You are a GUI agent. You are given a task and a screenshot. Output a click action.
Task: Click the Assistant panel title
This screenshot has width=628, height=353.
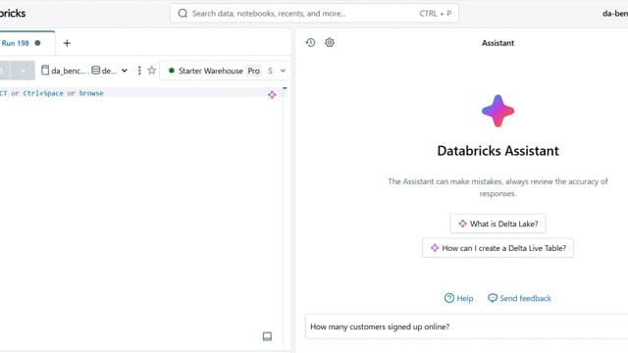[x=497, y=43]
